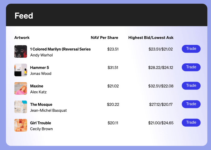
Task: Click Trade button for Hammer 5
Action: pyautogui.click(x=191, y=67)
